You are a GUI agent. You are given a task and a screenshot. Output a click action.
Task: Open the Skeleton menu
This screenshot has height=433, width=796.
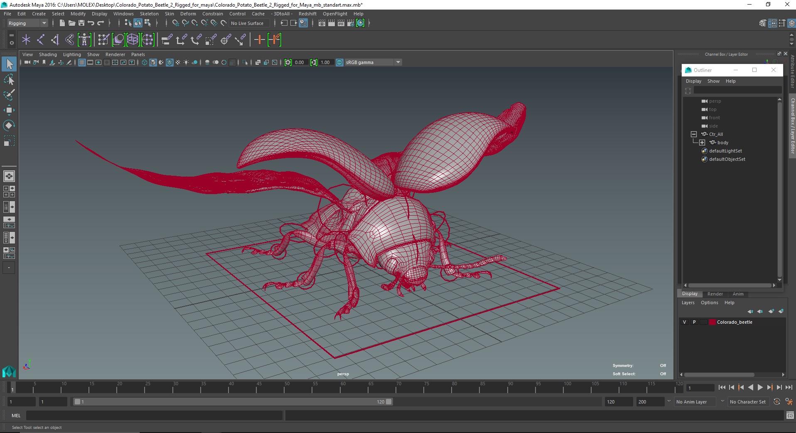click(x=149, y=14)
